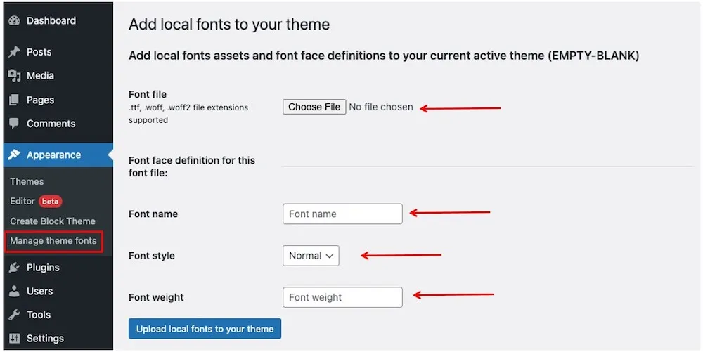Focus the Font name text field
703x352 pixels.
(342, 214)
